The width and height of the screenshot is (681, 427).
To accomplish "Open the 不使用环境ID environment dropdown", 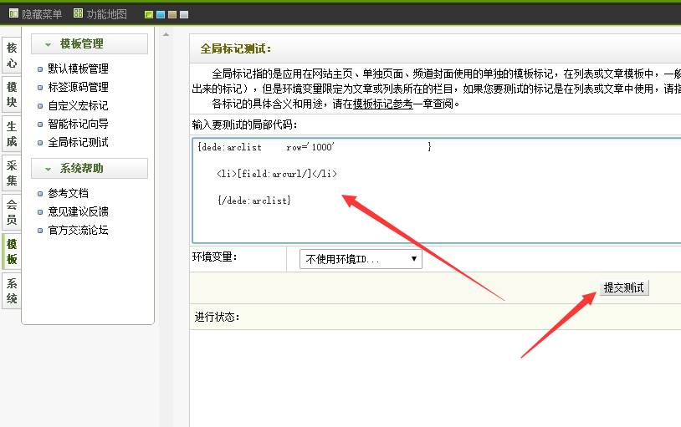I will pos(361,259).
